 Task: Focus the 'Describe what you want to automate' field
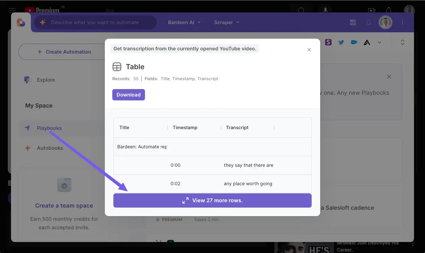coord(95,22)
